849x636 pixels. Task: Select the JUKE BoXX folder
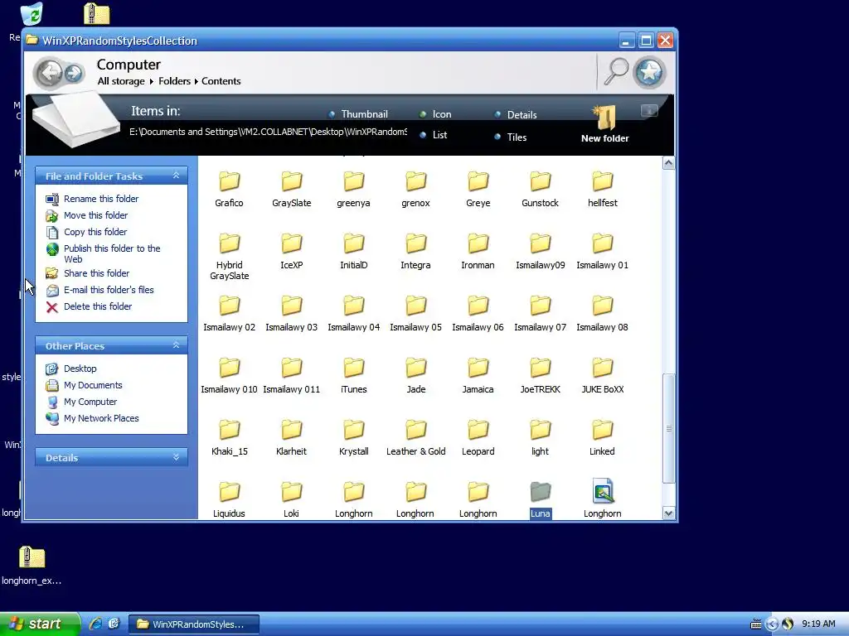point(603,376)
